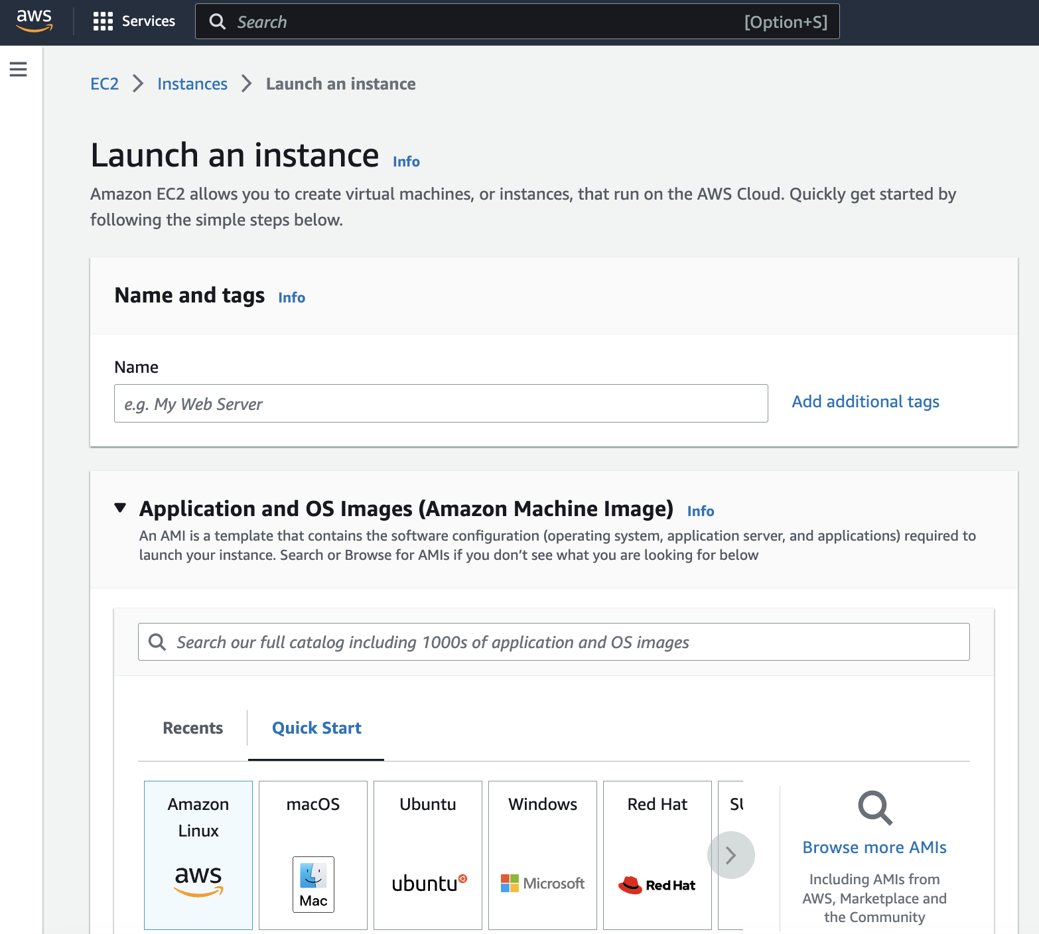Open the hamburger side navigation menu
Screen dimensions: 1039x934
tap(19, 69)
